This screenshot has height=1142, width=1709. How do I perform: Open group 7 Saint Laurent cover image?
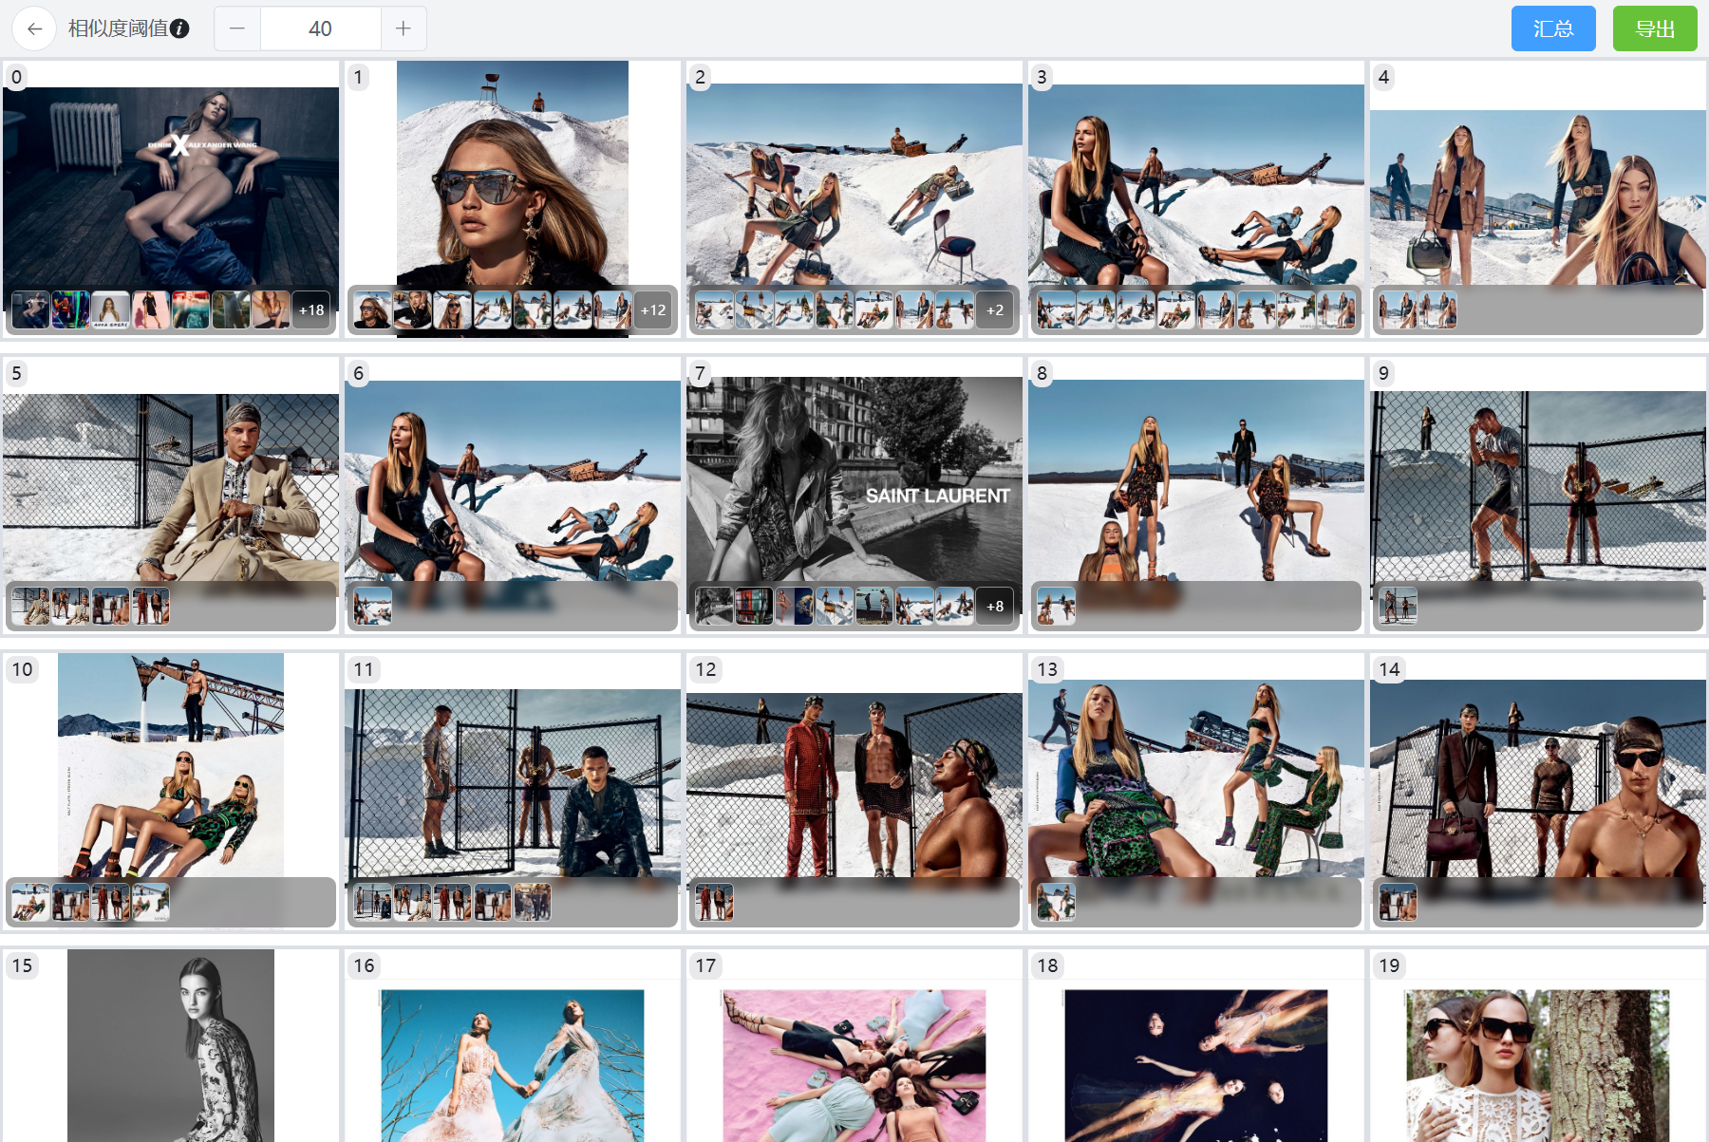click(x=854, y=479)
